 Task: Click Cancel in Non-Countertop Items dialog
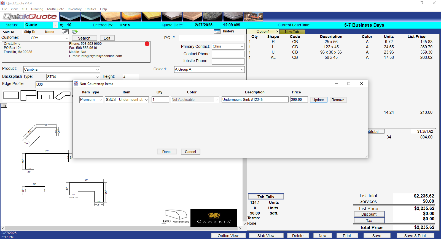pos(190,152)
